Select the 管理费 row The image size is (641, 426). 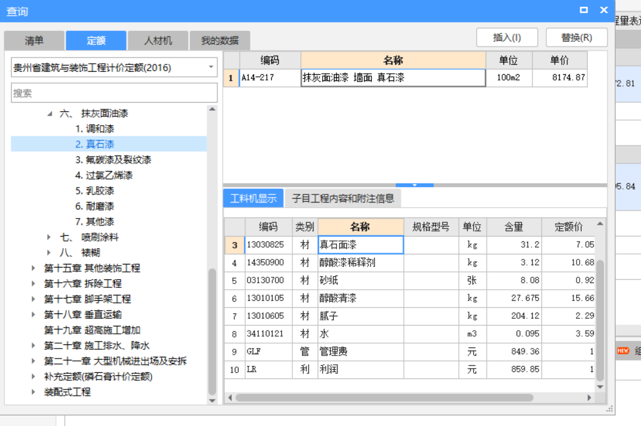click(x=409, y=352)
